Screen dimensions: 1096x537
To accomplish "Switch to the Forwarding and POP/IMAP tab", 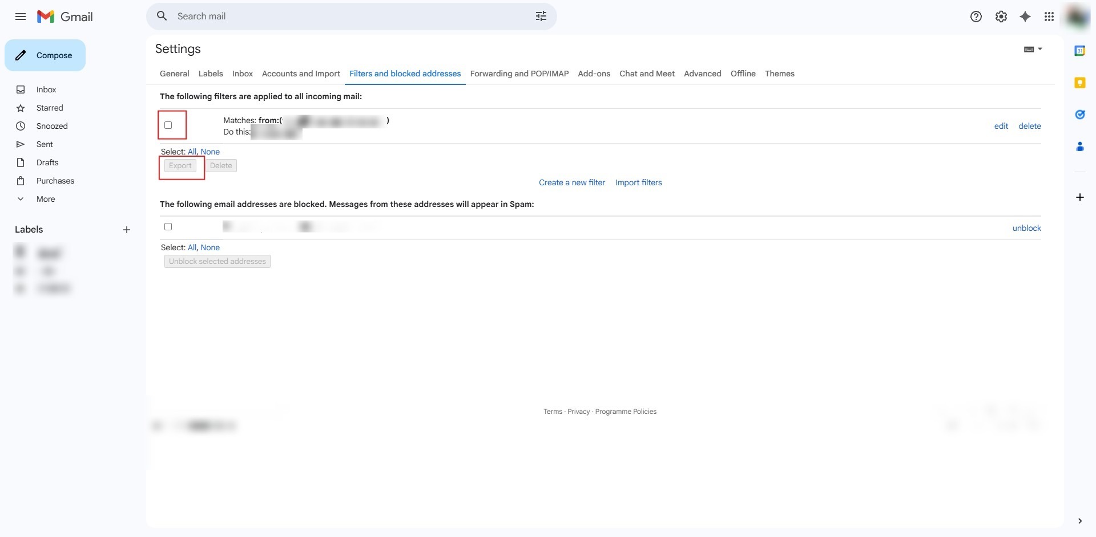I will [x=519, y=74].
